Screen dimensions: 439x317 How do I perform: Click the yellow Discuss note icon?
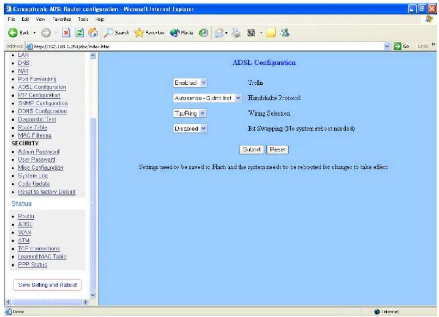270,33
